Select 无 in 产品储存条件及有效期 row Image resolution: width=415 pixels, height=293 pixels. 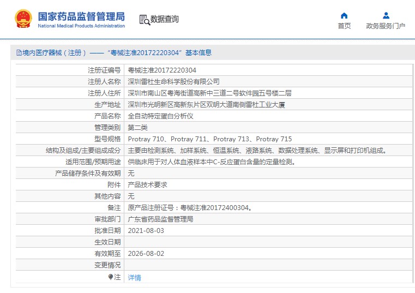coord(131,174)
